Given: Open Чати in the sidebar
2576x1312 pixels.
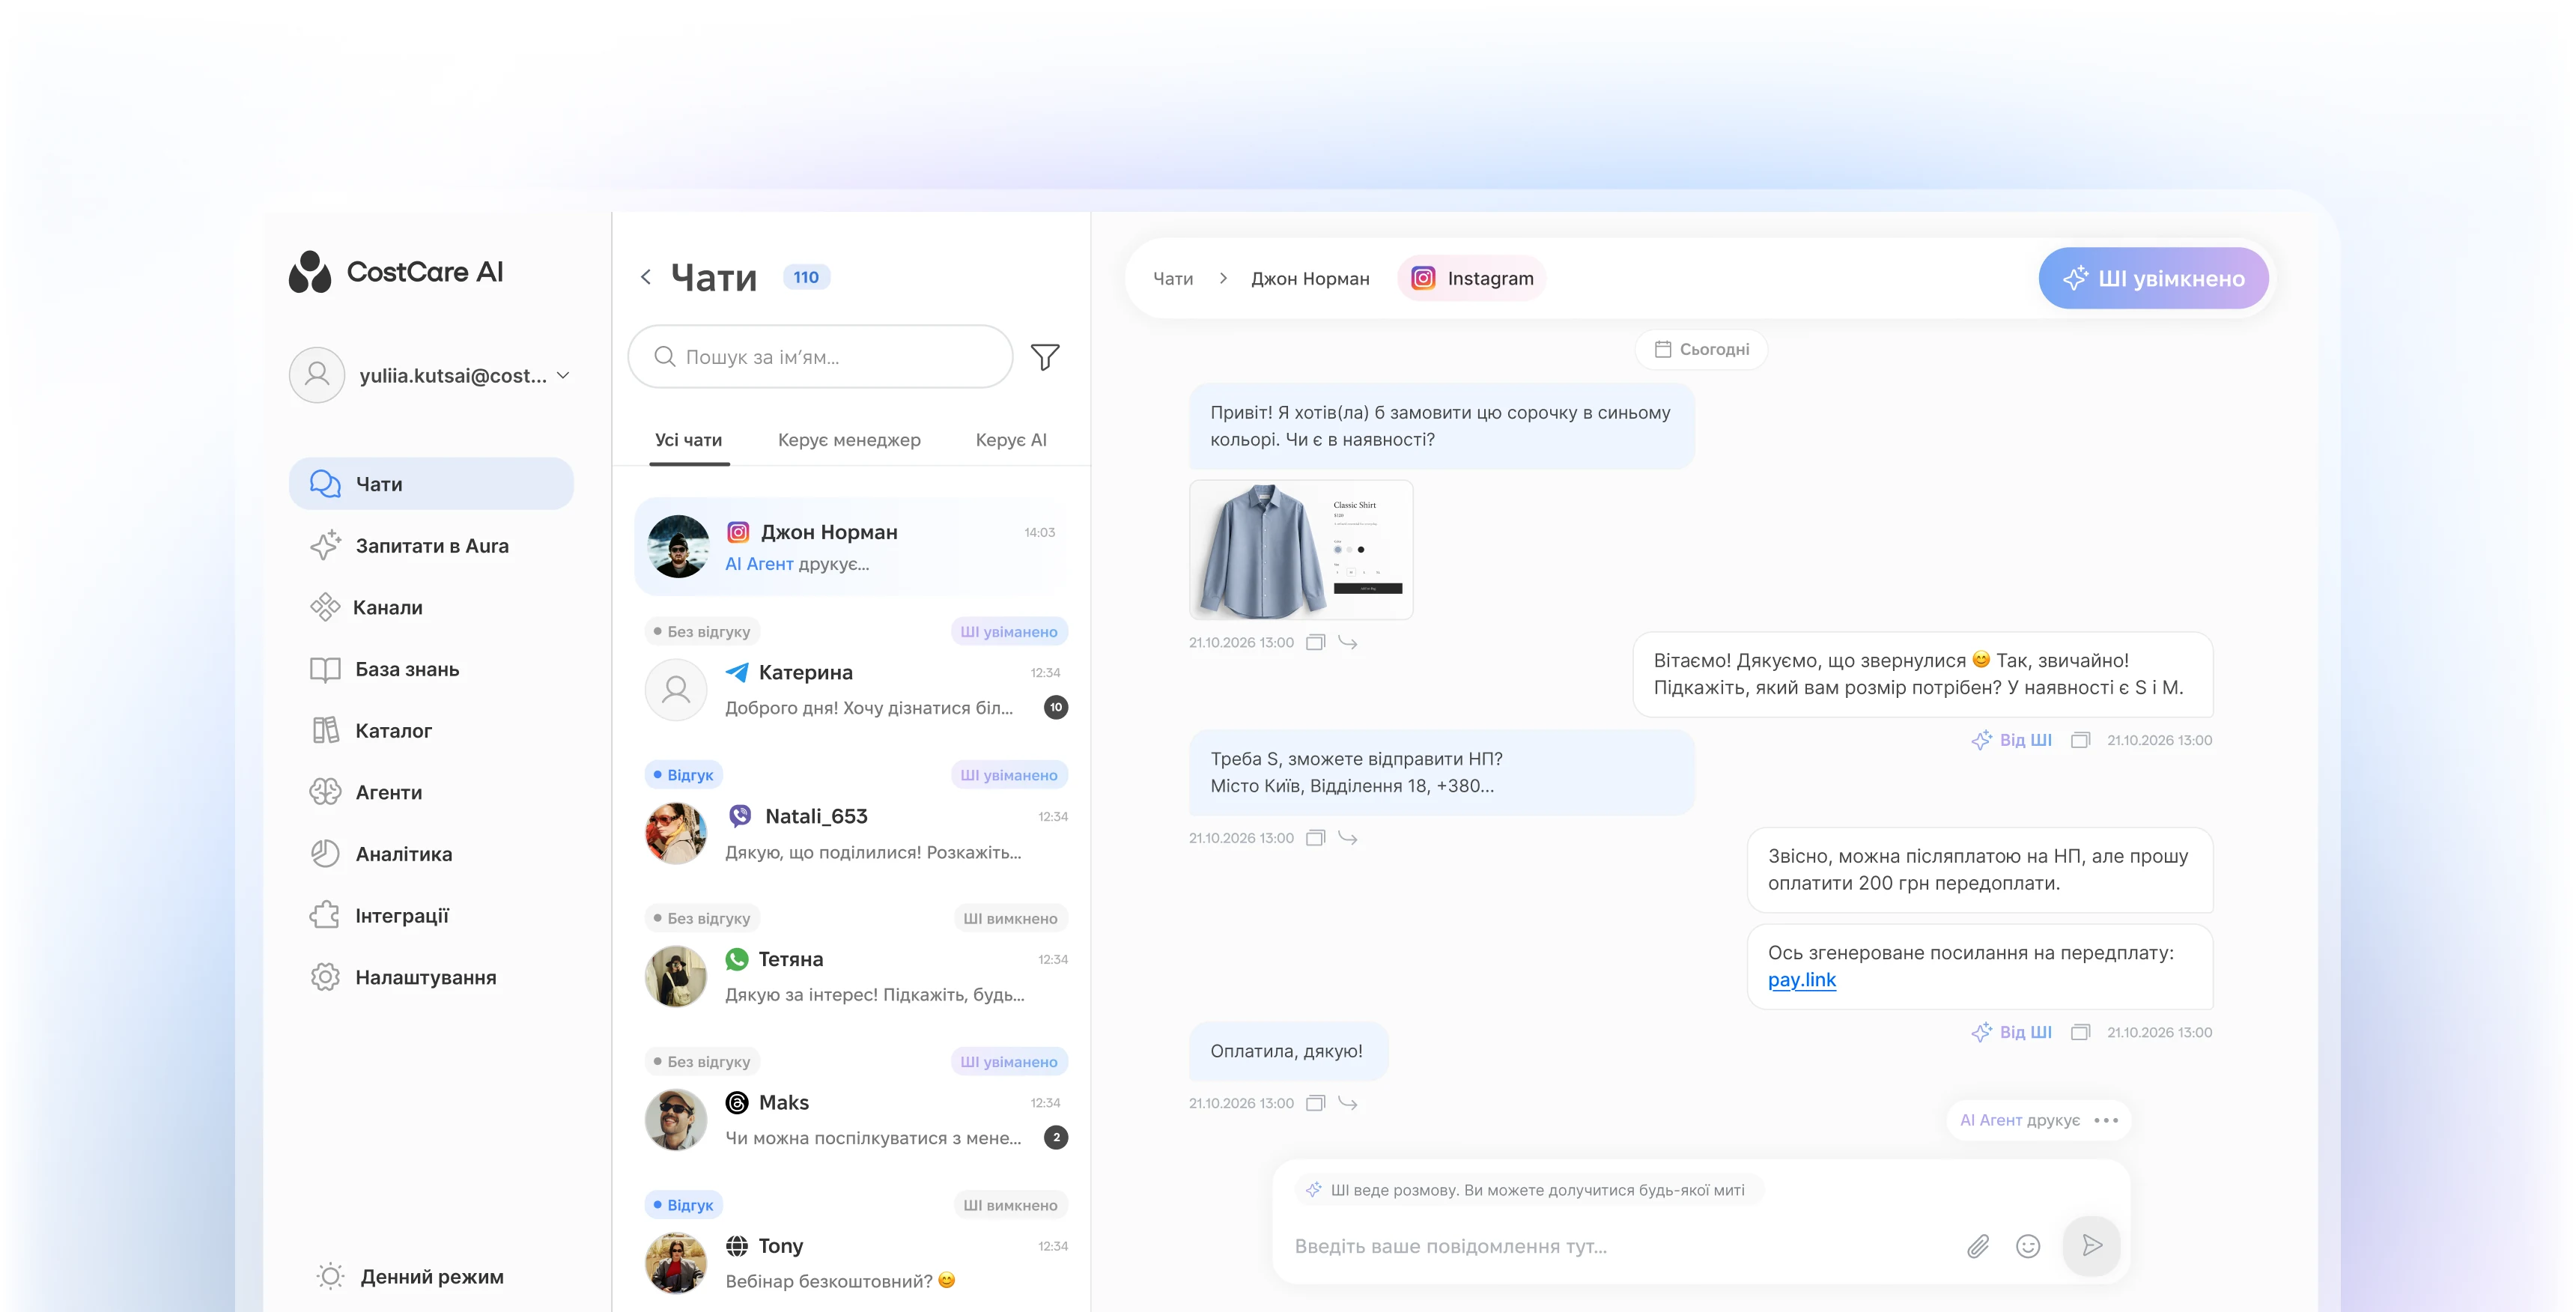Looking at the screenshot, I should (x=431, y=484).
